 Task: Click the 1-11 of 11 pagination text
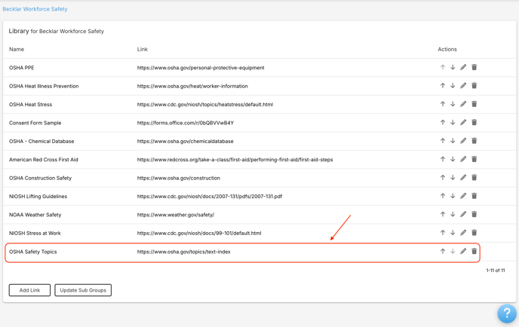click(x=496, y=270)
